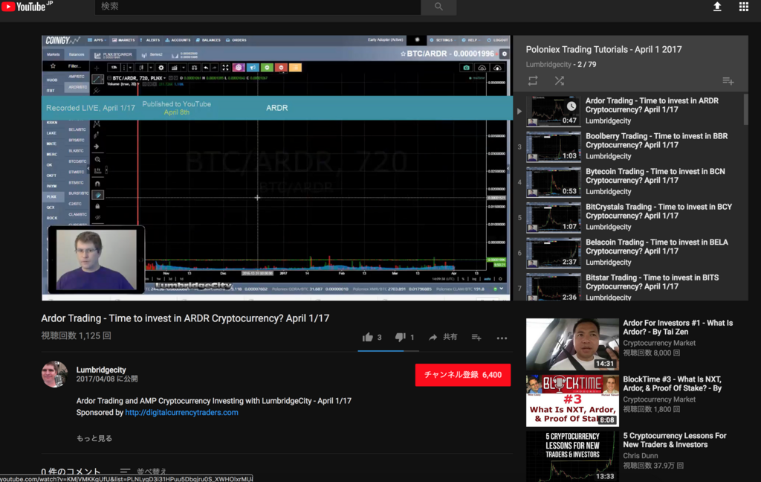Select the arrow marker drawing tool

(97, 147)
